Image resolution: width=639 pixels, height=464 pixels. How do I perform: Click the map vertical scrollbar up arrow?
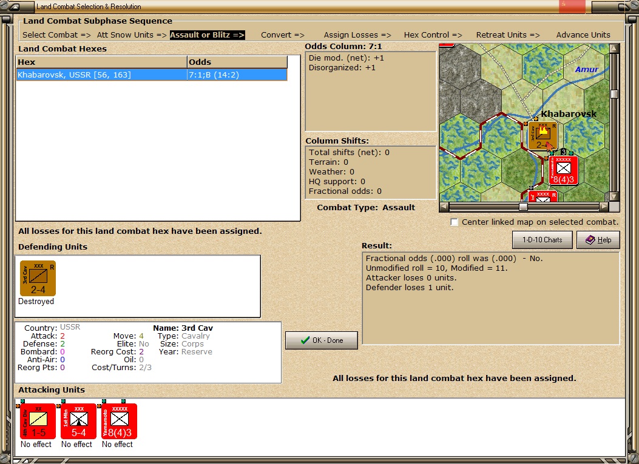pyautogui.click(x=615, y=48)
